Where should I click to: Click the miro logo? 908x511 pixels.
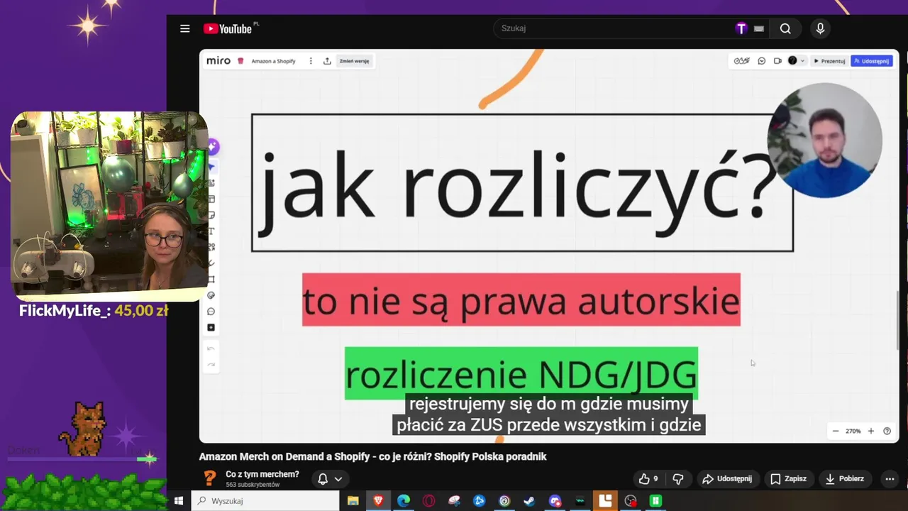click(218, 61)
